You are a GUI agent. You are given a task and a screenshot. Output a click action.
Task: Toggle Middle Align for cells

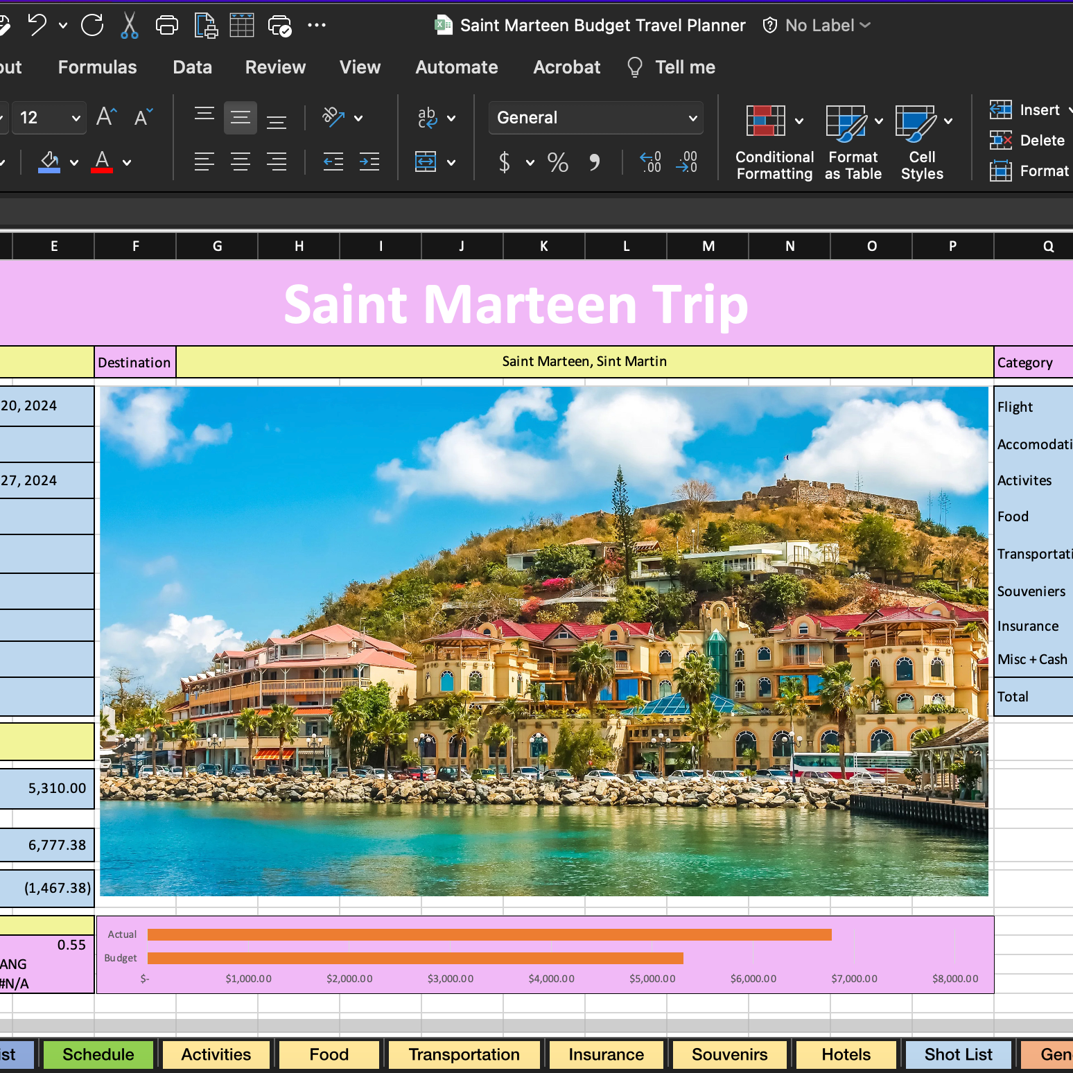(241, 117)
